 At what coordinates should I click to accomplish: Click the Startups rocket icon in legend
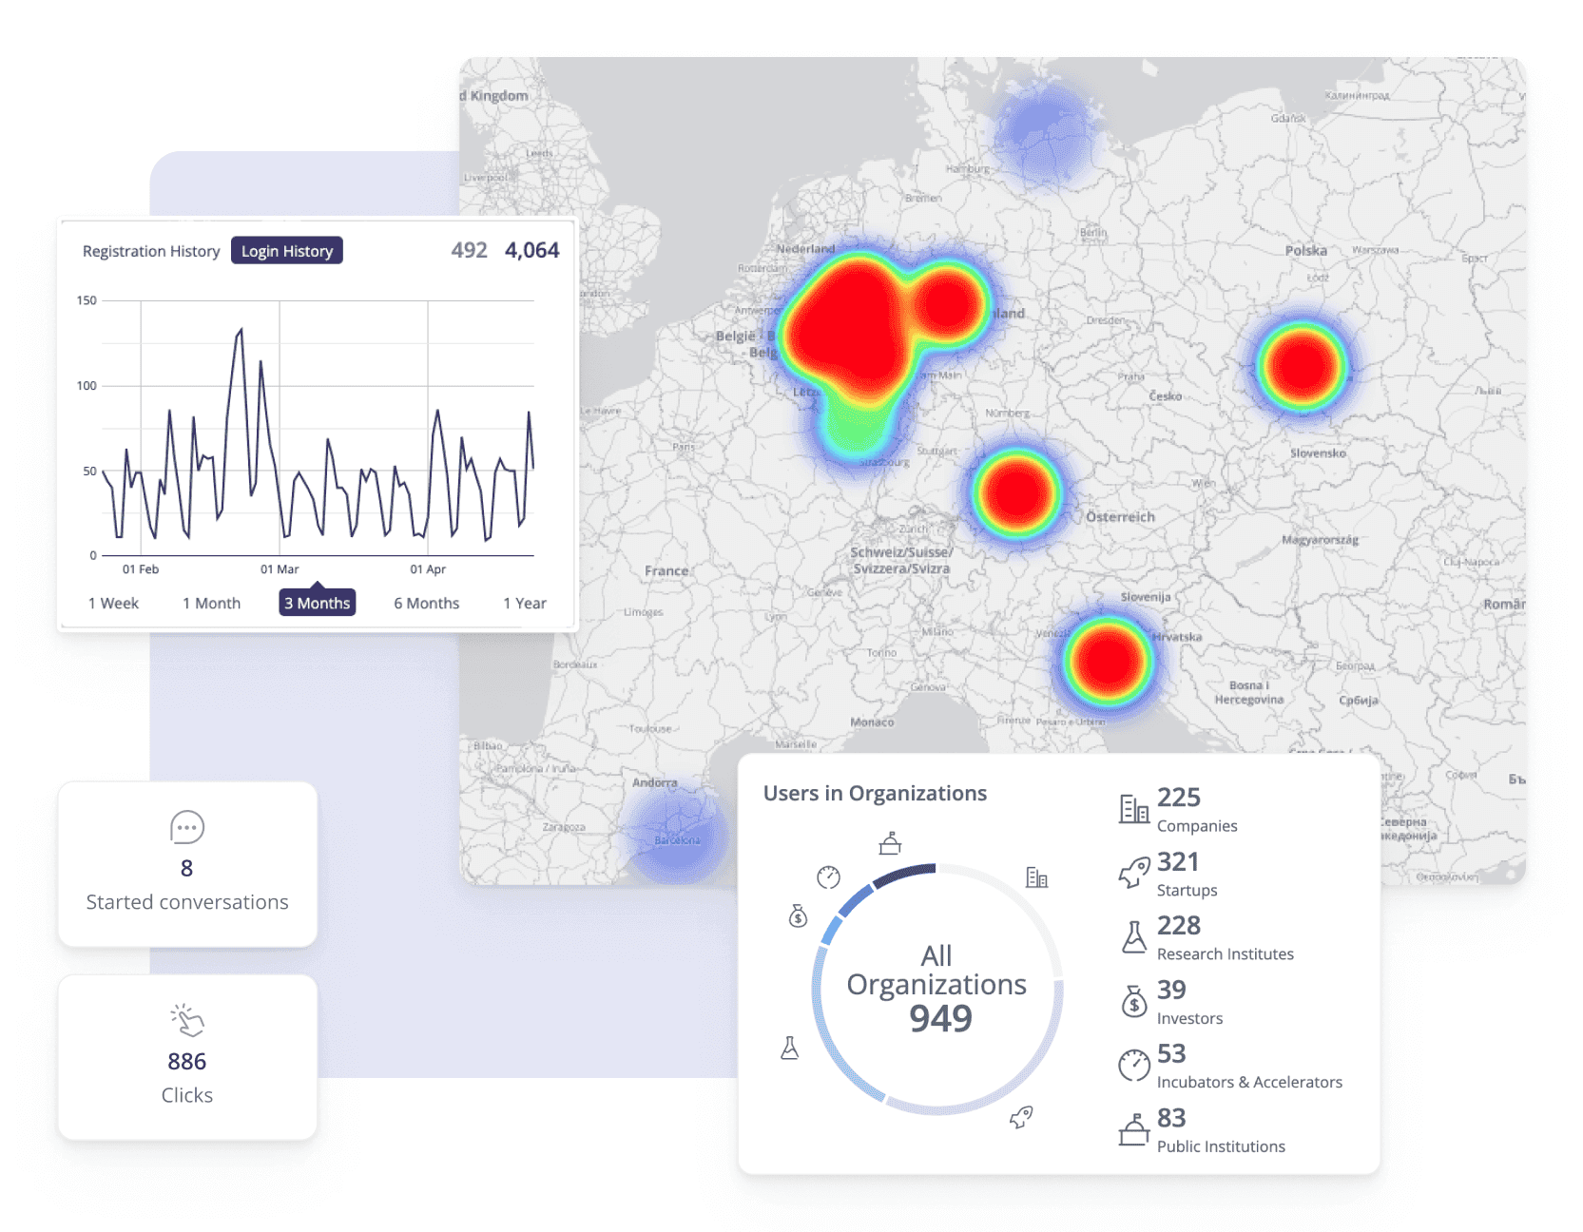1133,873
